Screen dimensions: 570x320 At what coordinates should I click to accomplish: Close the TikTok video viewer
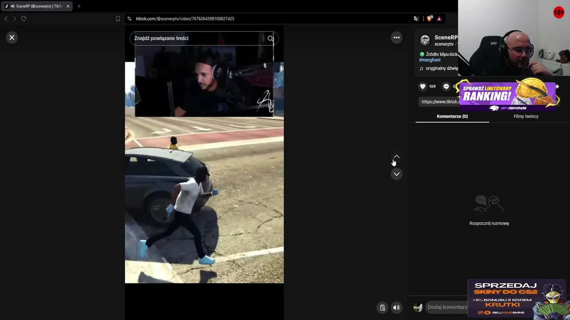pos(12,38)
